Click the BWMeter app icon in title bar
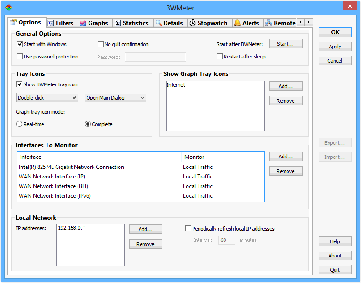The width and height of the screenshot is (361, 283). point(9,8)
